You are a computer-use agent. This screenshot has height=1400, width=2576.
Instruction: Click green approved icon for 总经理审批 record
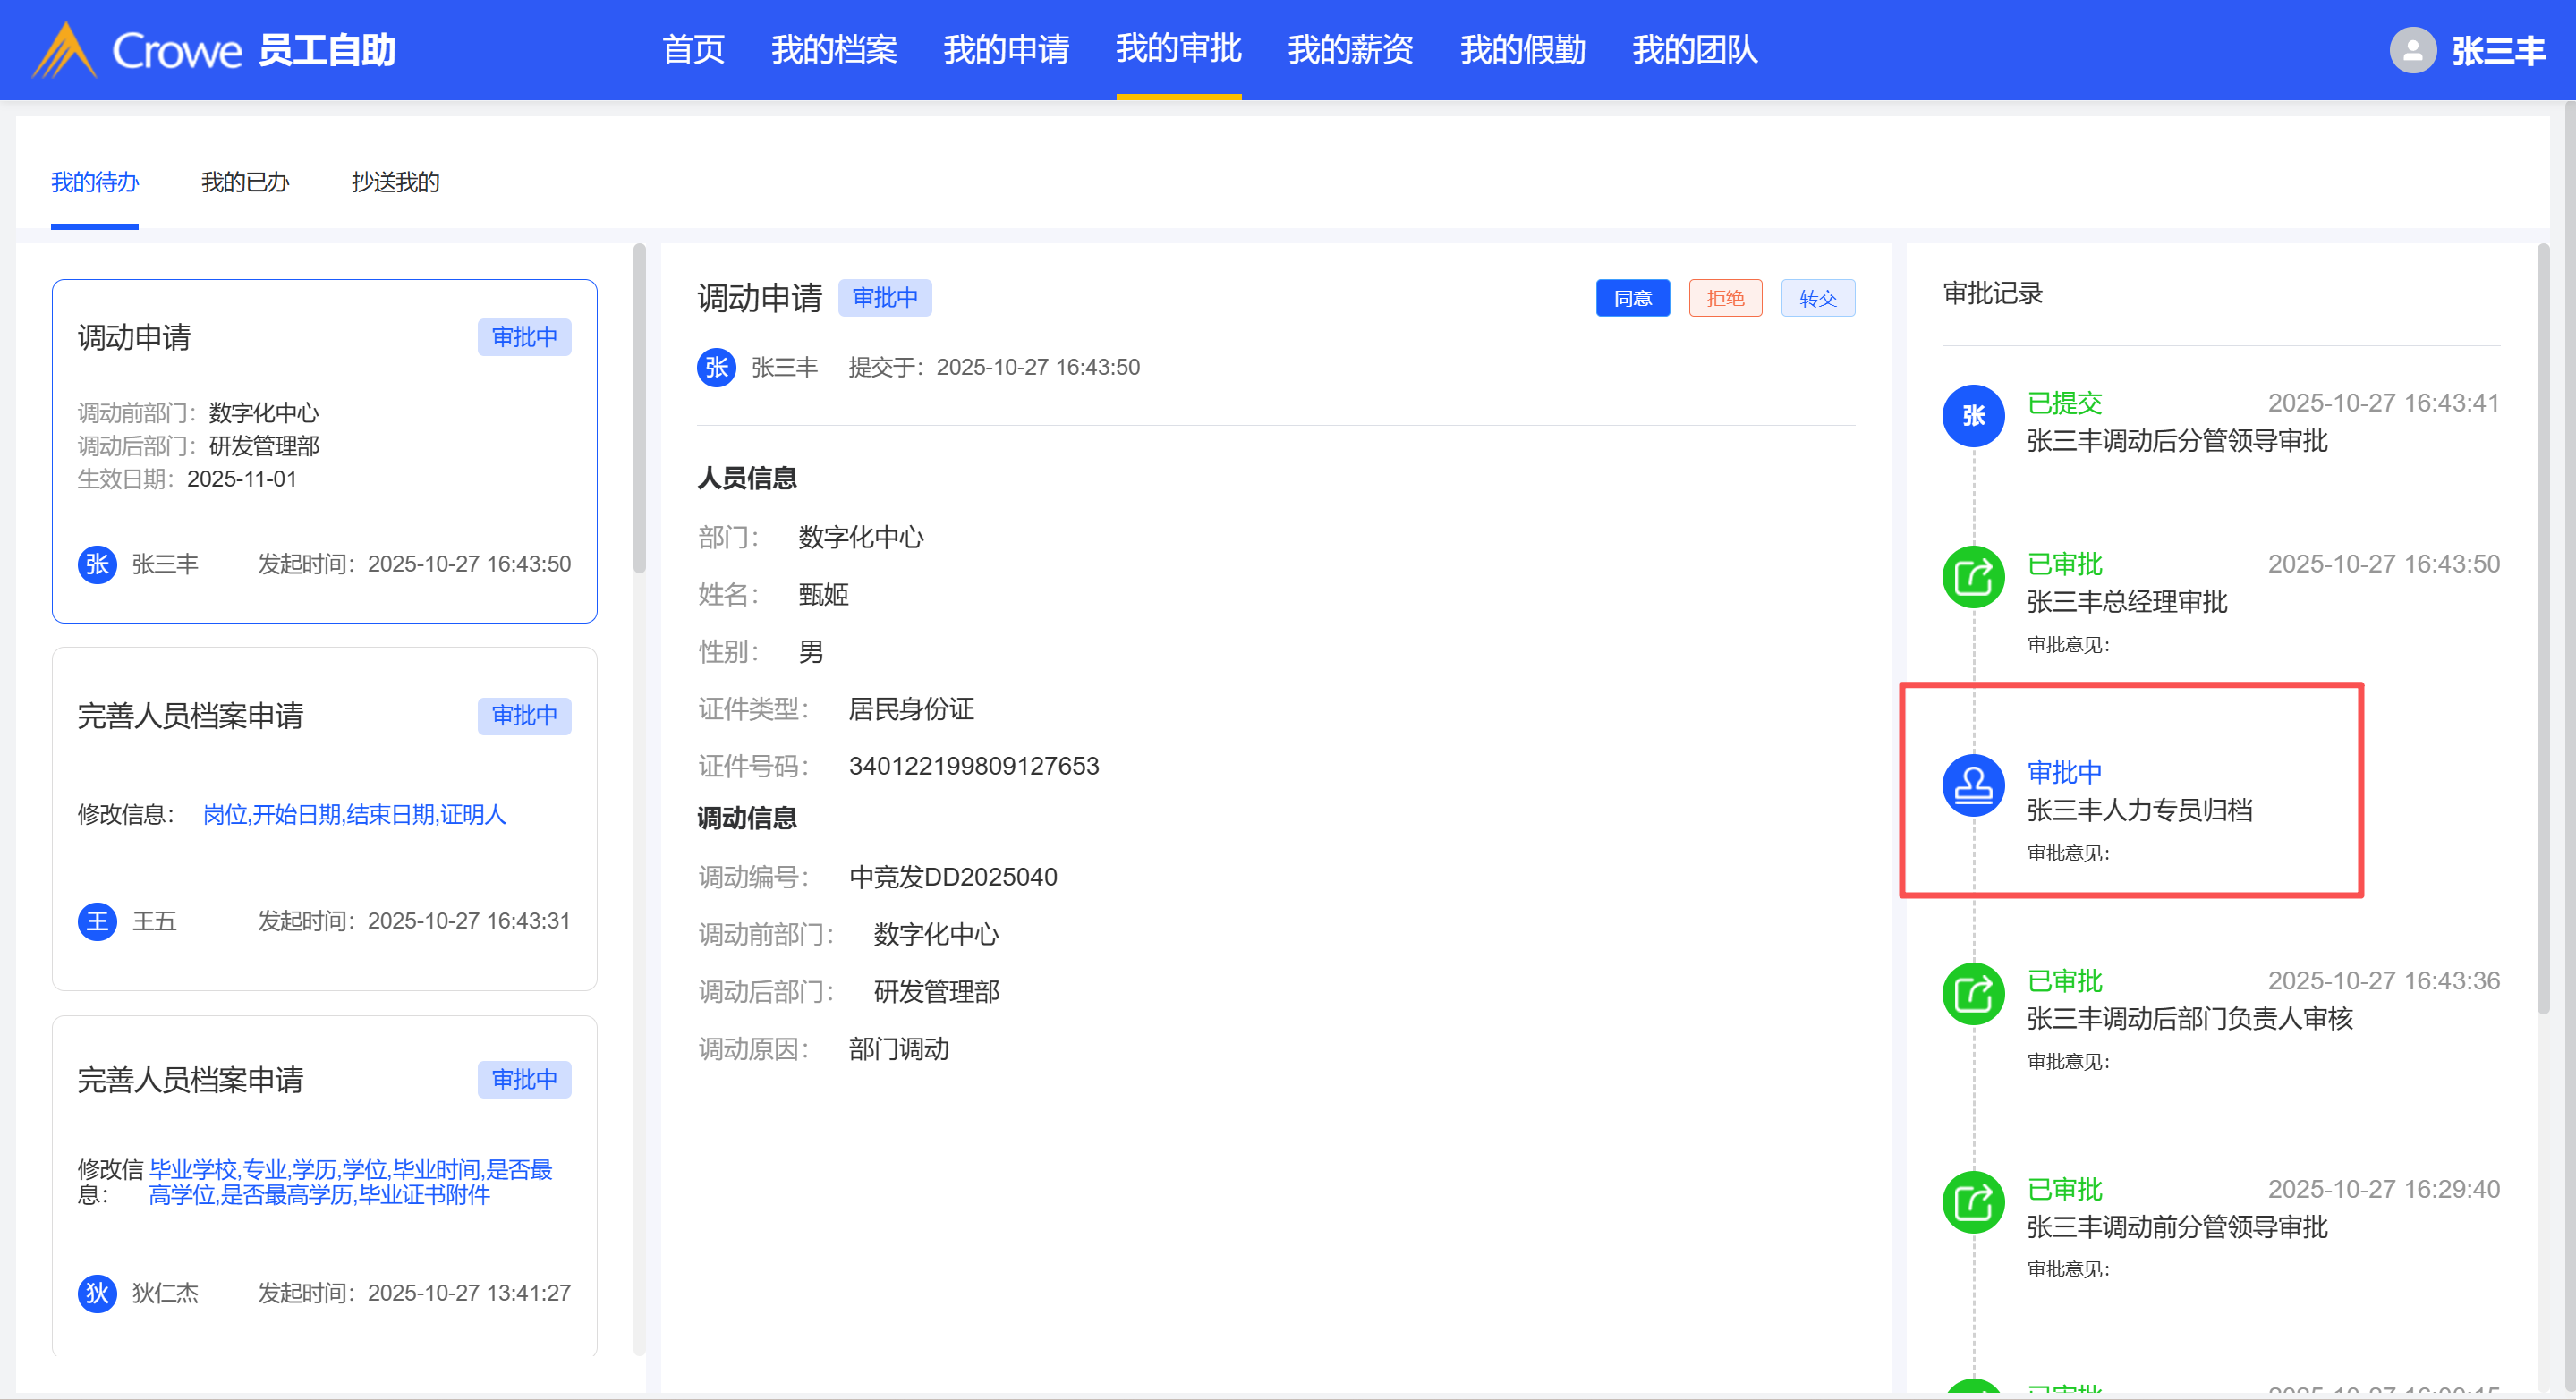click(1972, 577)
